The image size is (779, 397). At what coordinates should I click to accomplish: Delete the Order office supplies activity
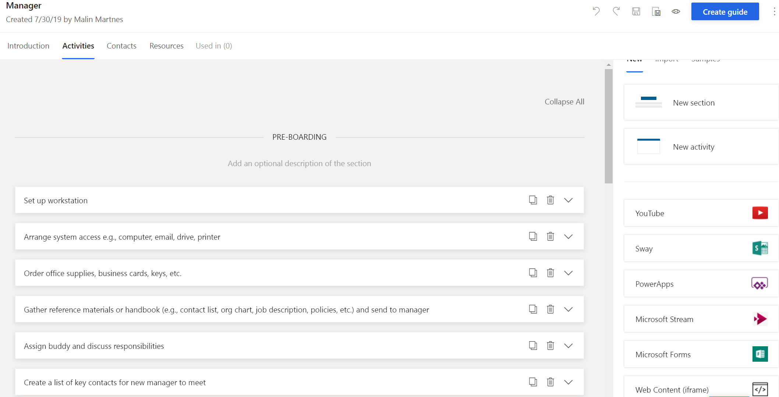pos(550,273)
